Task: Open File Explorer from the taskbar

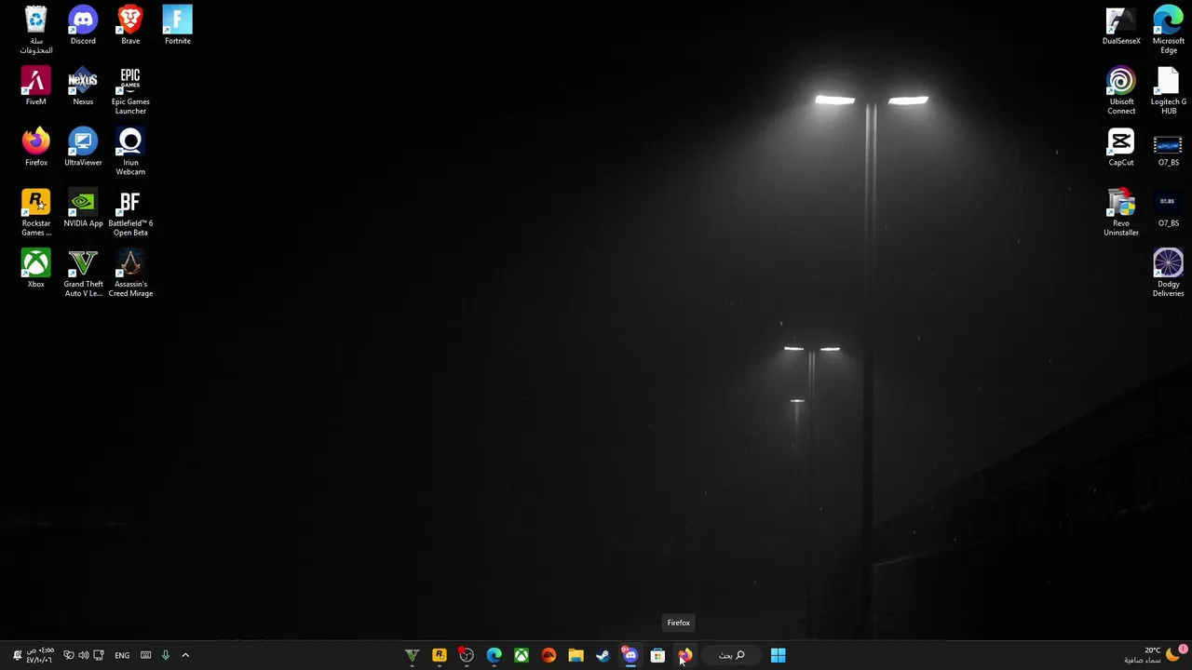Action: point(576,655)
